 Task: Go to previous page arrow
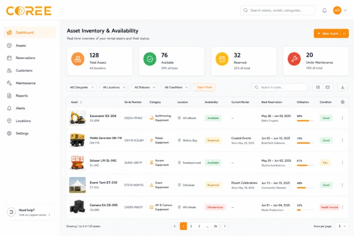pos(174,226)
